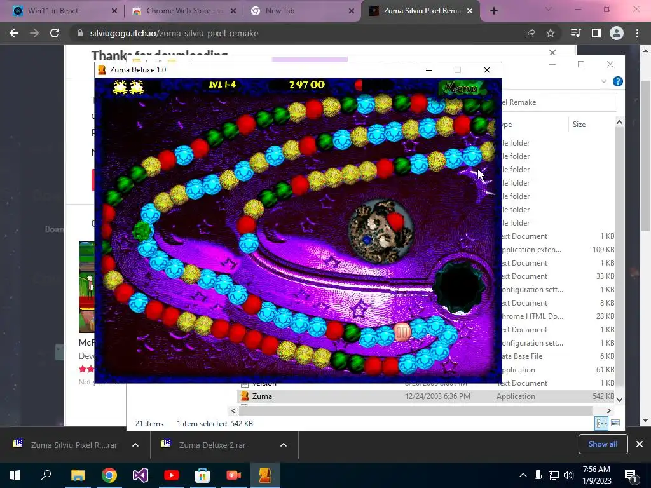Click the Chrome page scrollbar down arrow
Image resolution: width=651 pixels, height=488 pixels.
(646, 421)
